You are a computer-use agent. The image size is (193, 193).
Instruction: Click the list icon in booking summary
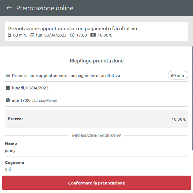pyautogui.click(x=8, y=75)
